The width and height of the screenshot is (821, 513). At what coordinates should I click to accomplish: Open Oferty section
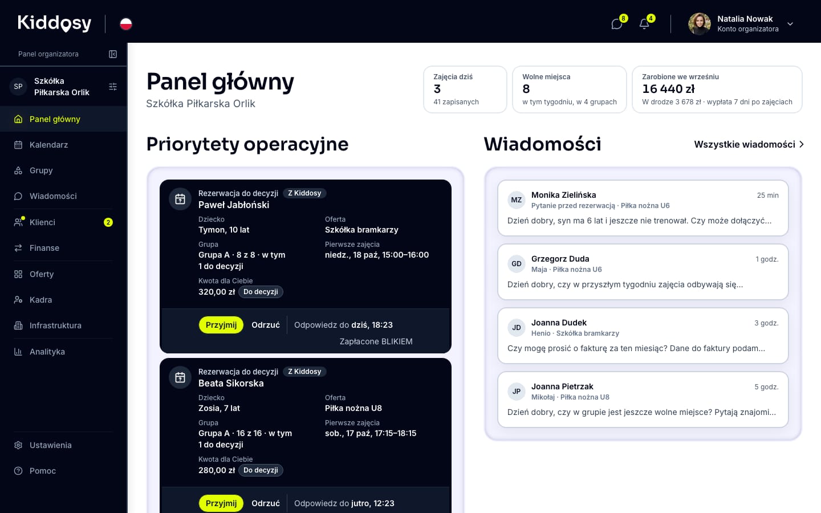tap(63, 274)
